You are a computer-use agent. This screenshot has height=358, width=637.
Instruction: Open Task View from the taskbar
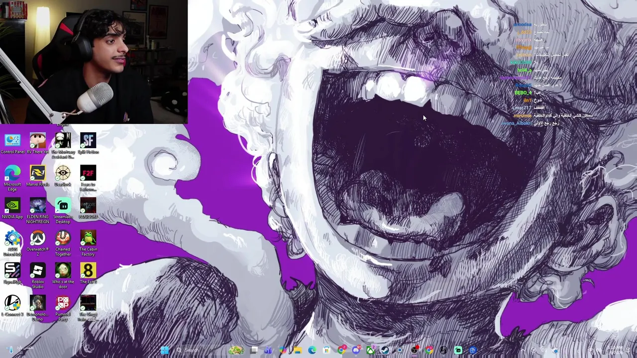pos(254,350)
